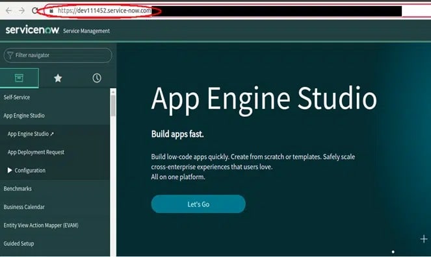
Task: Open Self-Service in the navigator
Action: 17,97
